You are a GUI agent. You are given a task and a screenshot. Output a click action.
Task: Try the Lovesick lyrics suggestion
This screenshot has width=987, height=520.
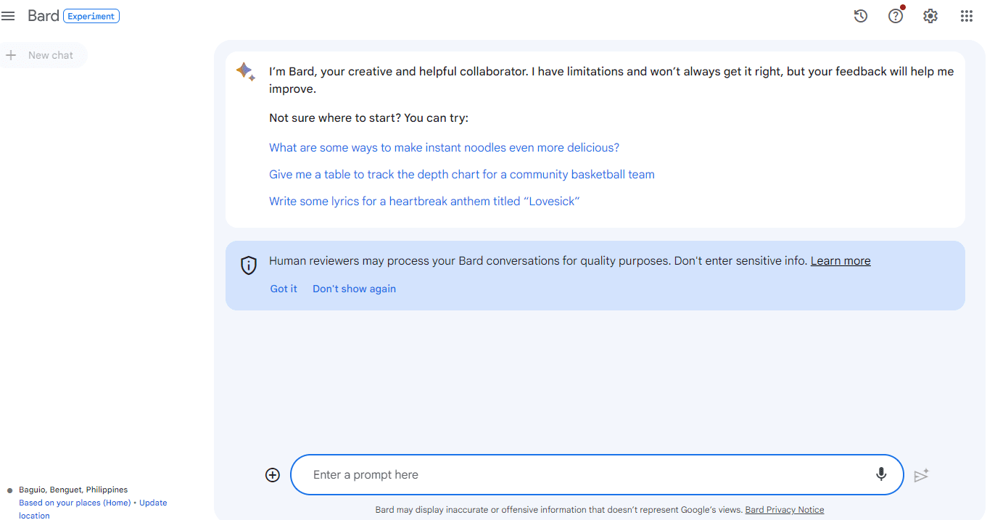click(x=424, y=201)
